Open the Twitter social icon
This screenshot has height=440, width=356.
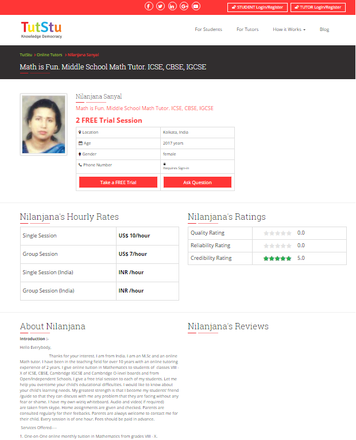pyautogui.click(x=160, y=6)
